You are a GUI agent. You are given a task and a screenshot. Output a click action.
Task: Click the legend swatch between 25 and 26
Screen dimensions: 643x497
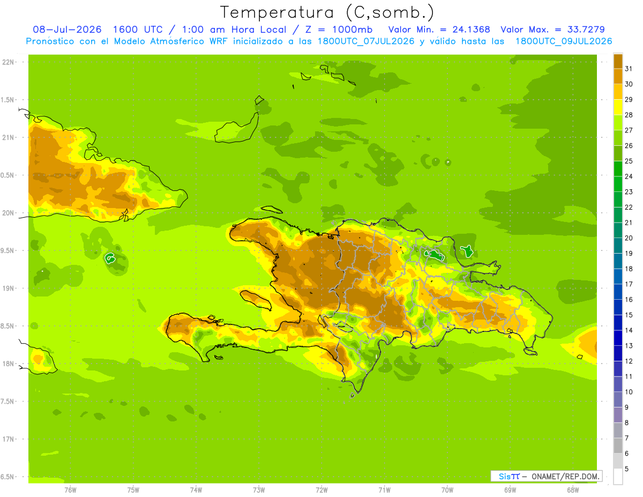coord(618,153)
